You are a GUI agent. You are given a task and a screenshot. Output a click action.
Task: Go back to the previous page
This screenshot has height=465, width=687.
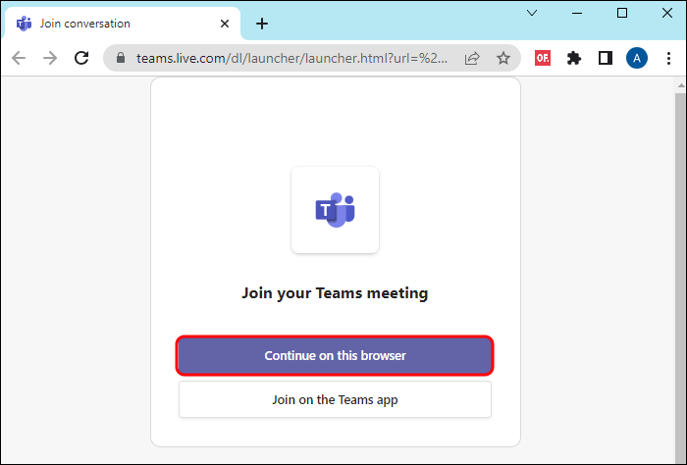pyautogui.click(x=19, y=58)
